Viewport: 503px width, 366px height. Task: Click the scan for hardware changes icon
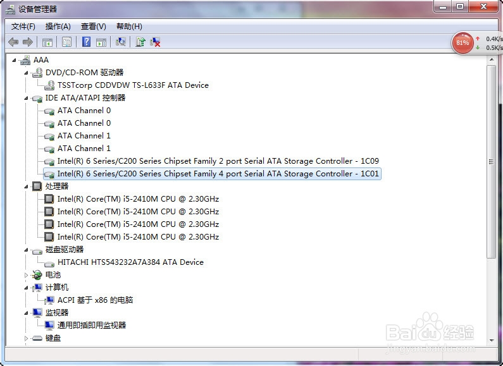point(121,42)
